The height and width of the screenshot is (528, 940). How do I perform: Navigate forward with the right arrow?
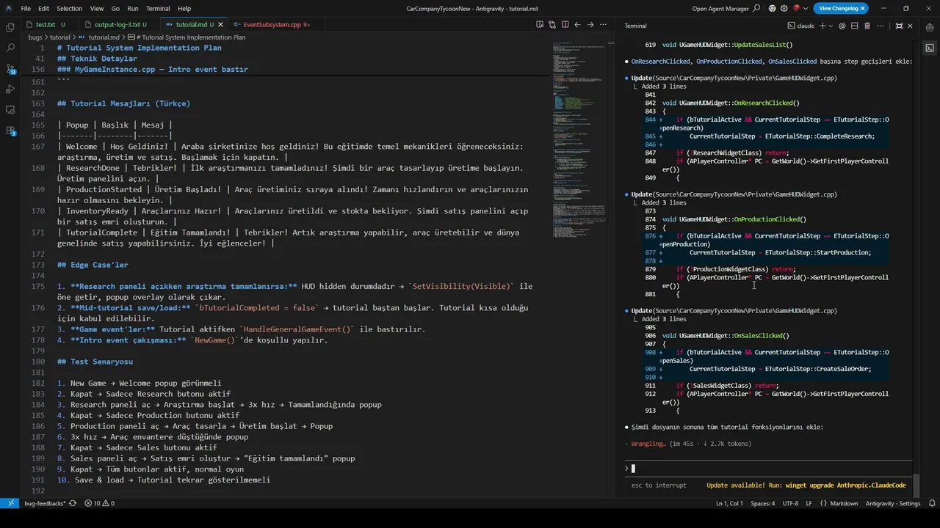point(590,24)
